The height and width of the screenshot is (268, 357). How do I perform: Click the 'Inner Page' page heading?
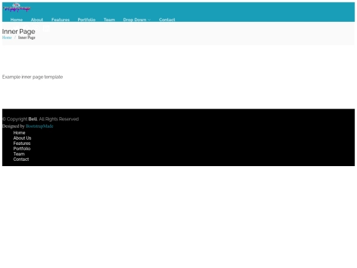tap(19, 31)
